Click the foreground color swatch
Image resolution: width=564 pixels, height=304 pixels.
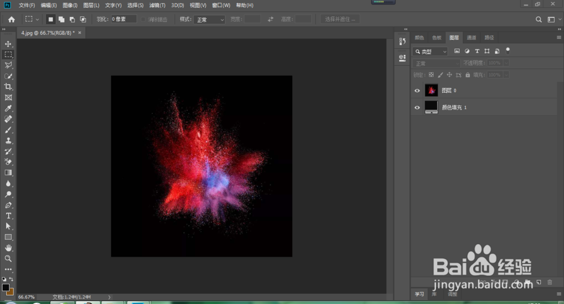pos(6,288)
